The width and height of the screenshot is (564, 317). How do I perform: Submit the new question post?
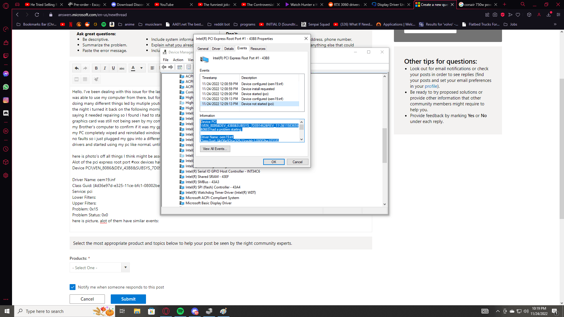coord(128,299)
